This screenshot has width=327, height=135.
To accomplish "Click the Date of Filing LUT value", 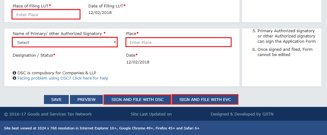I will (100, 13).
